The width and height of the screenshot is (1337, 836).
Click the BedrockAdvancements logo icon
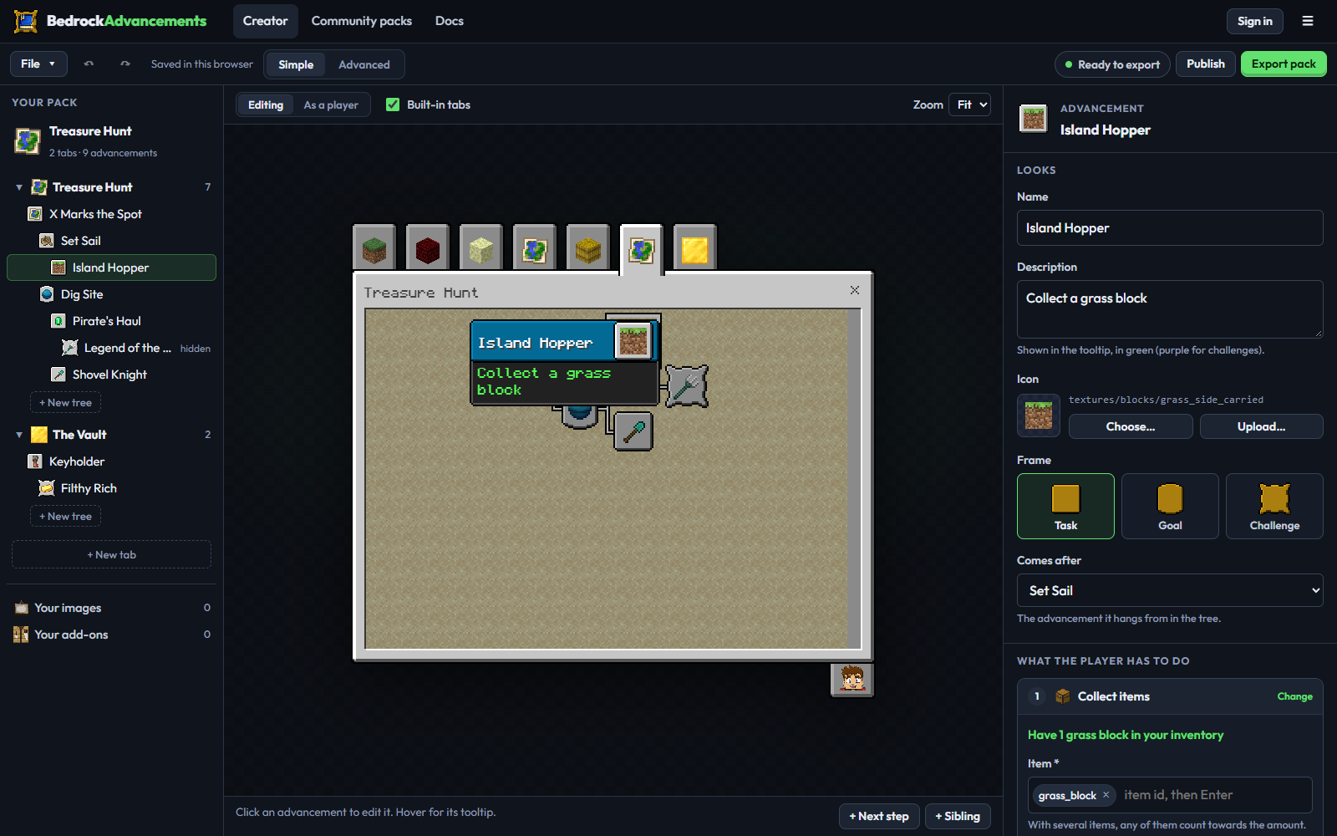coord(26,21)
